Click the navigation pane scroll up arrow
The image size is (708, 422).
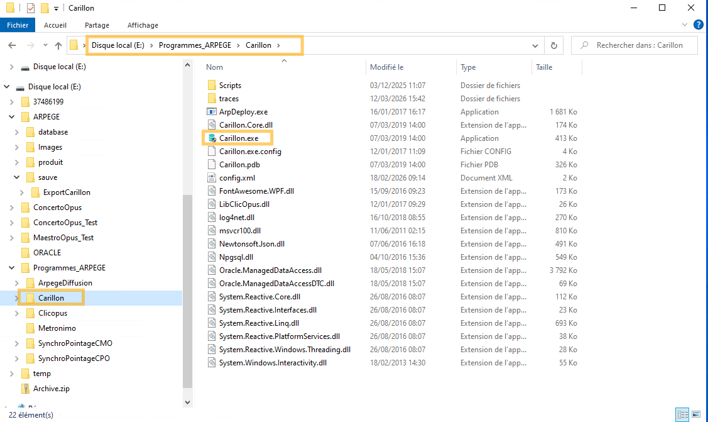[187, 65]
